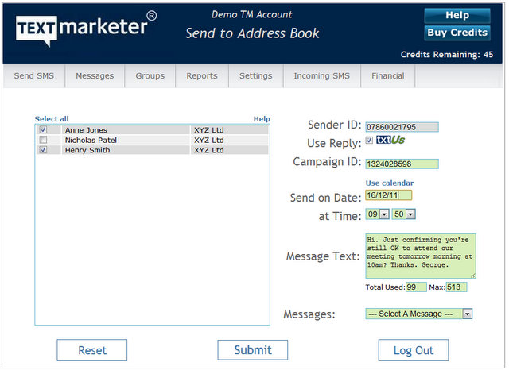The image size is (509, 370).
Task: Uncheck the Anne Jones checkbox
Action: click(x=44, y=130)
